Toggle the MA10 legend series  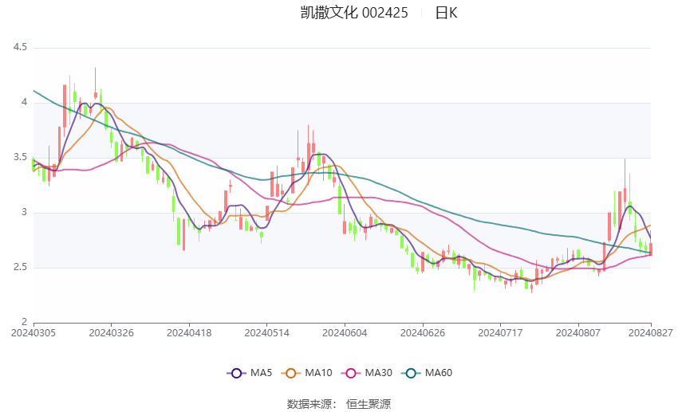pos(306,373)
